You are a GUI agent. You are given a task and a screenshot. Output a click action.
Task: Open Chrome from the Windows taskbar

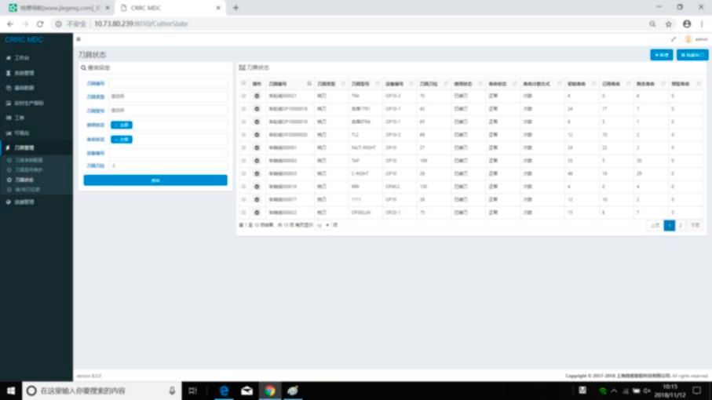coord(269,391)
